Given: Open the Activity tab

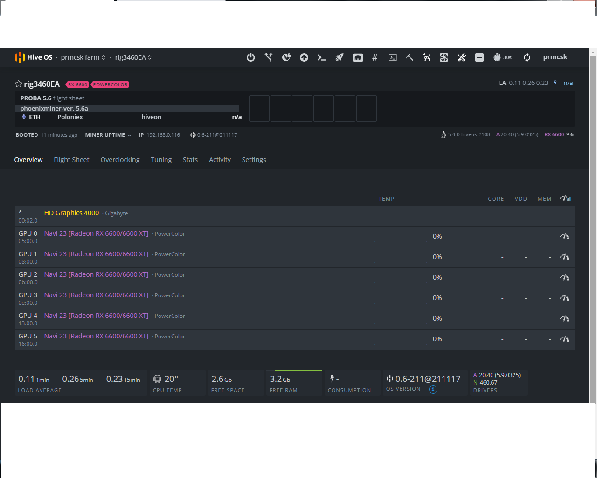Looking at the screenshot, I should (220, 160).
